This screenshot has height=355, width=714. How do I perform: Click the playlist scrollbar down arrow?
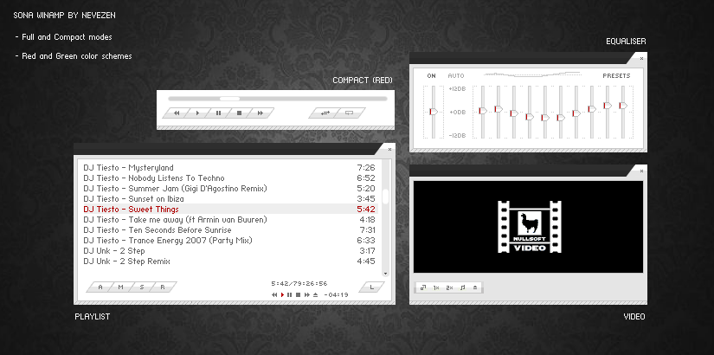pyautogui.click(x=386, y=274)
